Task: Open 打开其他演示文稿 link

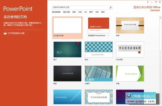Action: 16,33
